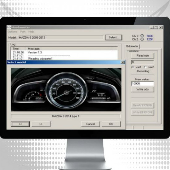
Task: Click the Read EEPROM button
Action: (142, 105)
